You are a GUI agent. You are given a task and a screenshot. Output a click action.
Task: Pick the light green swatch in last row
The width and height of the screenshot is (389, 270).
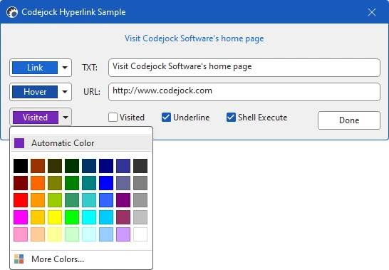[x=72, y=234]
